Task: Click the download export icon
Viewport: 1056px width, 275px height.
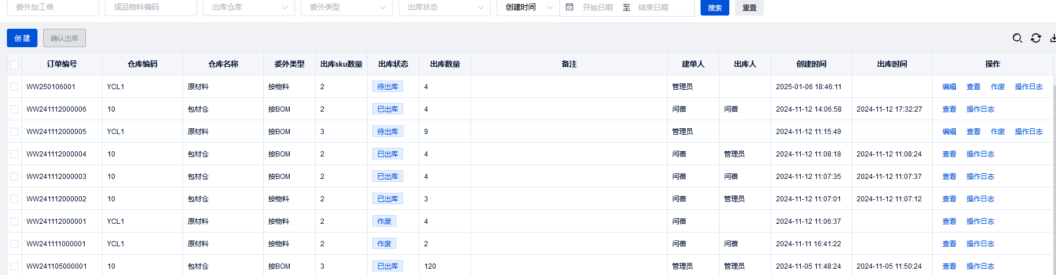Action: coord(1053,38)
